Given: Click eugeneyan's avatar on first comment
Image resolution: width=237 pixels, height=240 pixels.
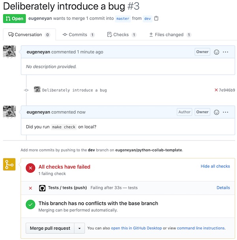Looking at the screenshot, I should tap(9, 52).
